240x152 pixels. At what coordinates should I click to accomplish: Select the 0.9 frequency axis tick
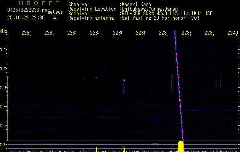coord(3,88)
